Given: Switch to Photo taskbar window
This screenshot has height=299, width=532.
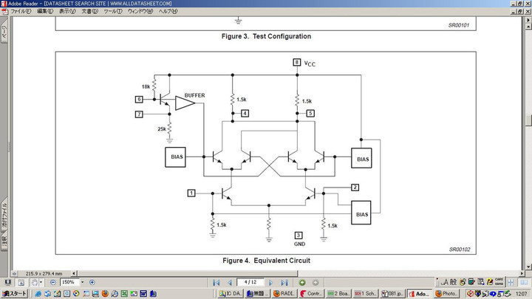Looking at the screenshot, I should (447, 294).
